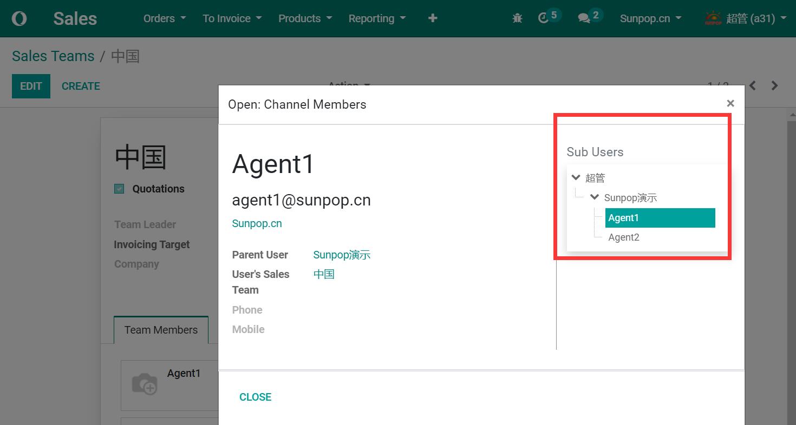Open the activities clock icon
Viewport: 796px width, 425px height.
pos(544,18)
